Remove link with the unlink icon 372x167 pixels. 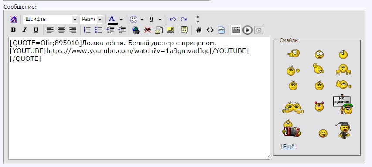[147, 30]
